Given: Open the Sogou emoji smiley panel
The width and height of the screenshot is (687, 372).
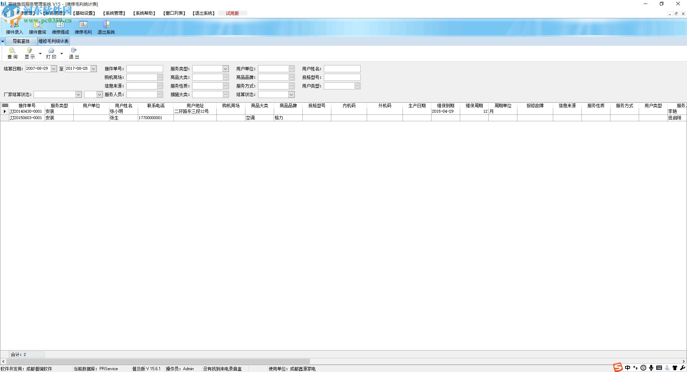Looking at the screenshot, I should coord(643,368).
